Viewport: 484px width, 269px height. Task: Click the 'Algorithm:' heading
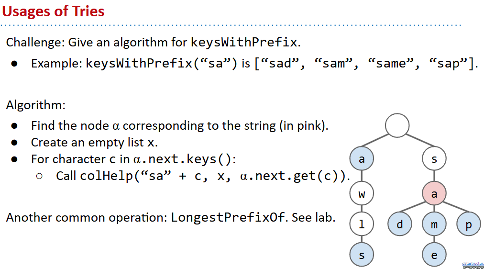[x=36, y=104]
